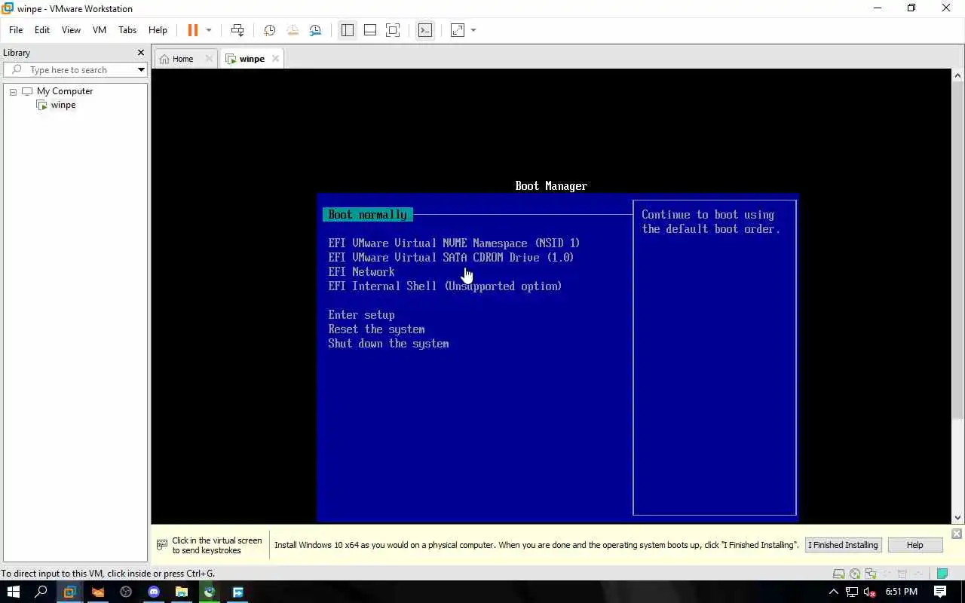The height and width of the screenshot is (603, 965).
Task: Open the stretch mode dropdown arrow
Action: coord(473,30)
